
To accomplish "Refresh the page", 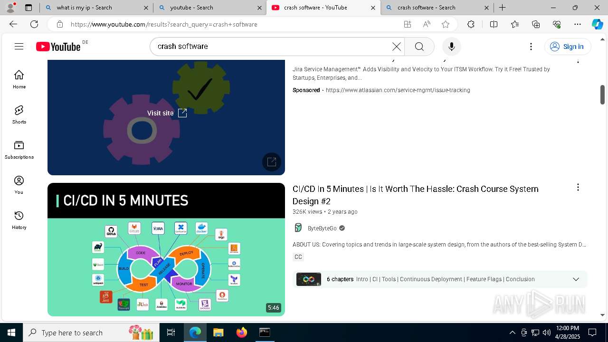I will 34,24.
